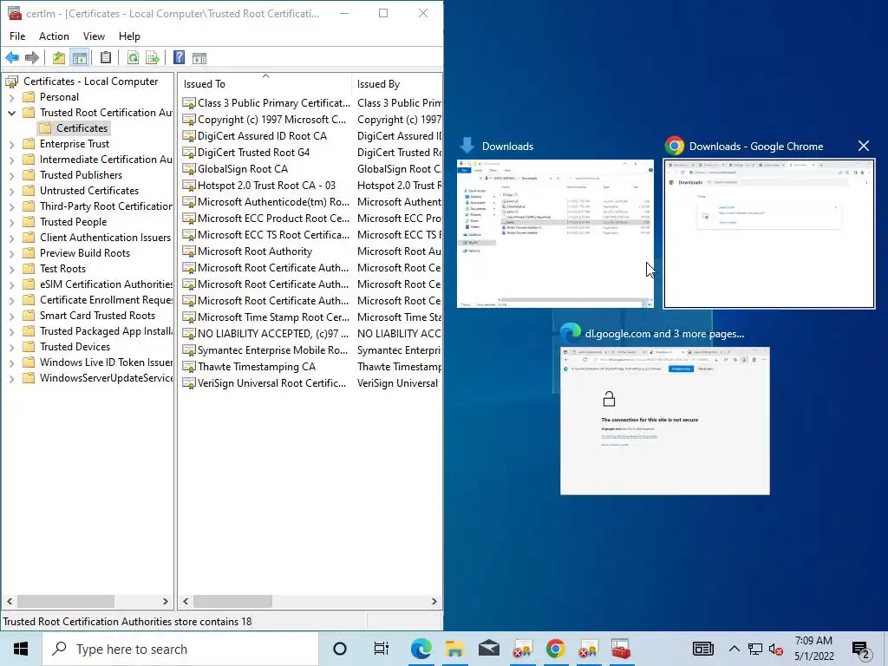This screenshot has width=888, height=666.
Task: Click certificate list horizontal scrollbar right arrow
Action: (x=434, y=602)
